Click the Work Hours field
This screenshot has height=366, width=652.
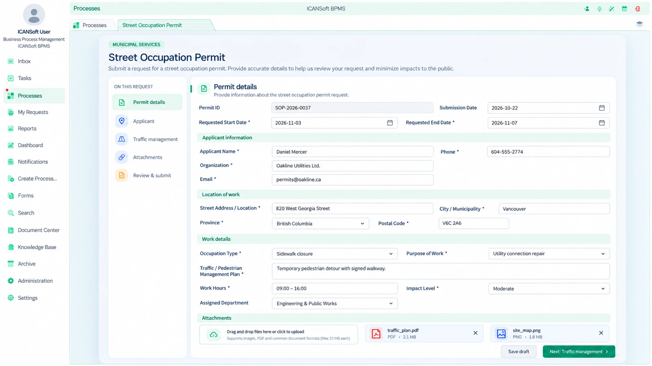[x=335, y=288]
